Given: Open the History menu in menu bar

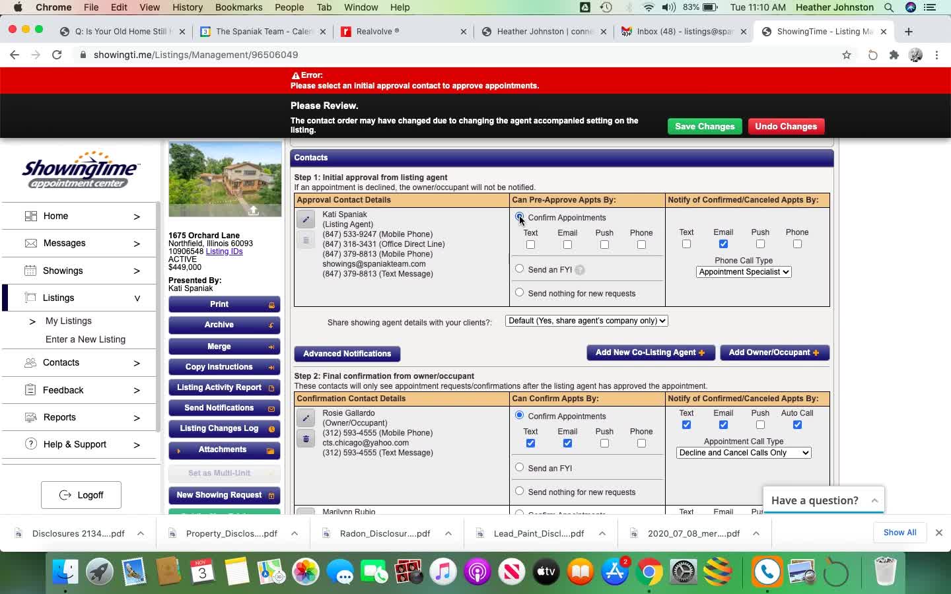Looking at the screenshot, I should click(188, 7).
